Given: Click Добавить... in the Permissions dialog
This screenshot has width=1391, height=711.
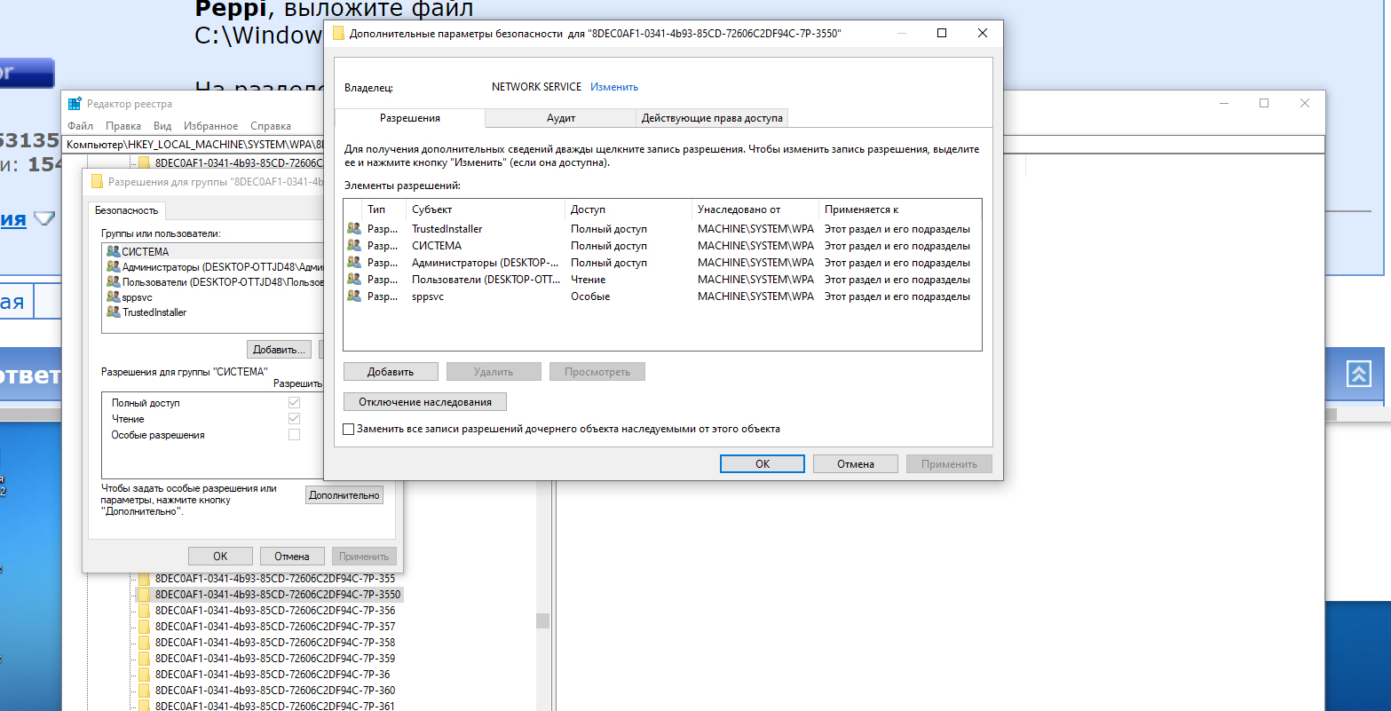Looking at the screenshot, I should (x=280, y=349).
